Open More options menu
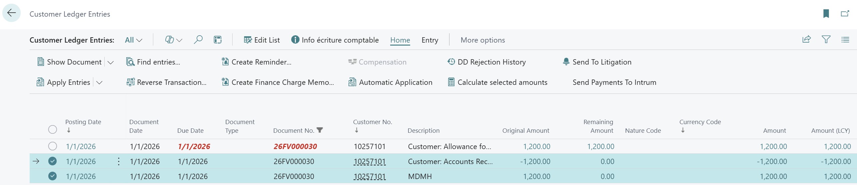857x185 pixels. 482,40
